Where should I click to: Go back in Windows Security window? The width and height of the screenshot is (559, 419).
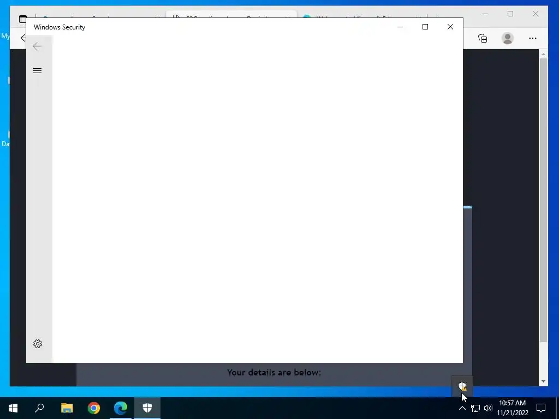[x=37, y=46]
